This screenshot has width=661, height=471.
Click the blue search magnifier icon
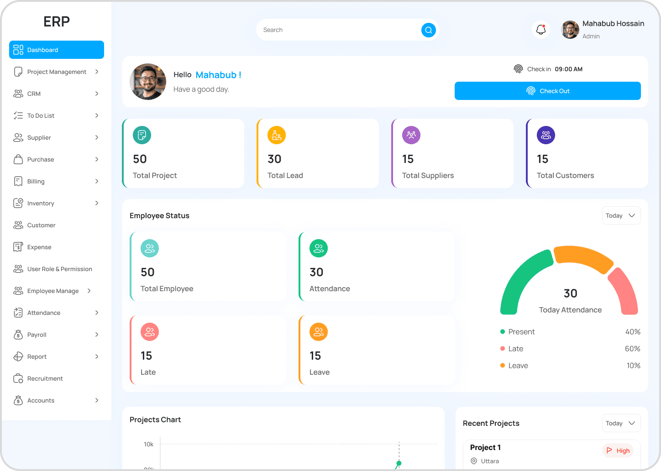pos(428,30)
